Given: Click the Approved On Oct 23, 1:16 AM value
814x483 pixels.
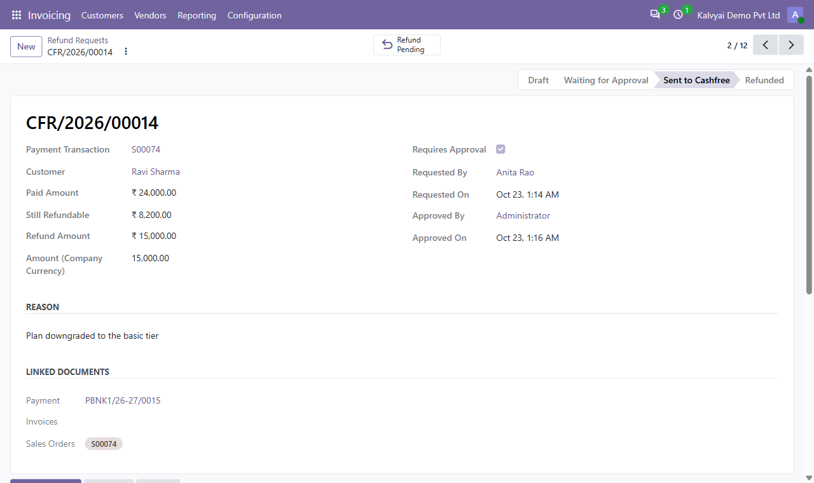Looking at the screenshot, I should tap(528, 238).
